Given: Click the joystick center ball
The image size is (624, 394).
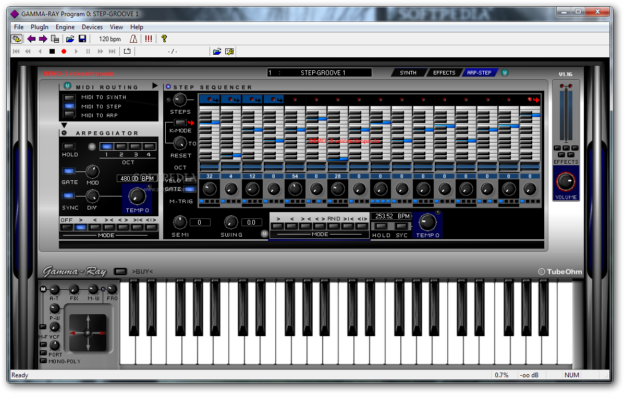Looking at the screenshot, I should (88, 333).
